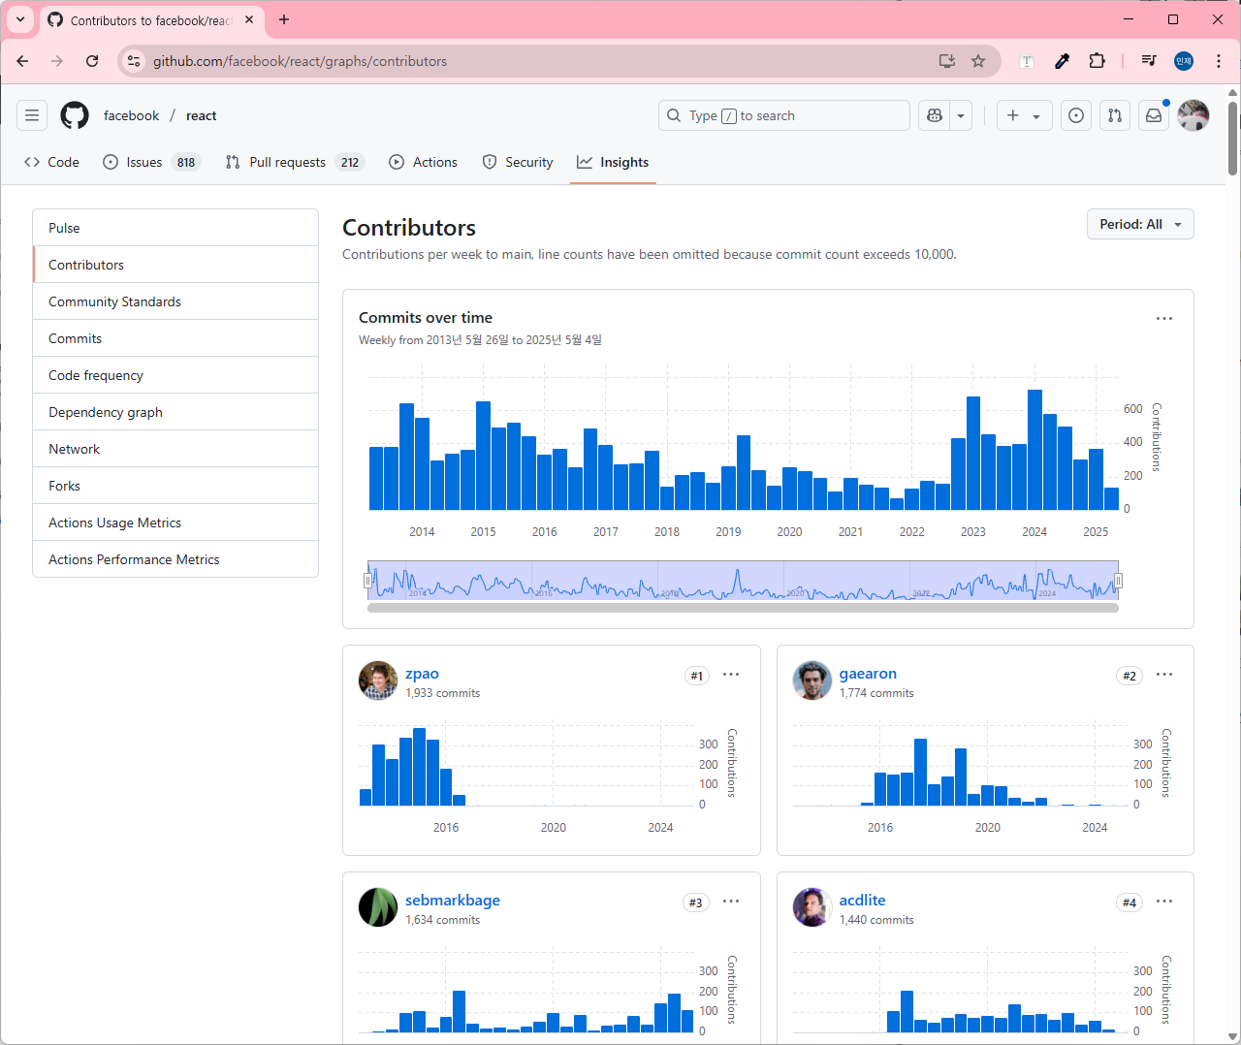1241x1045 pixels.
Task: Open the tab search dropdown arrow
Action: 19,19
